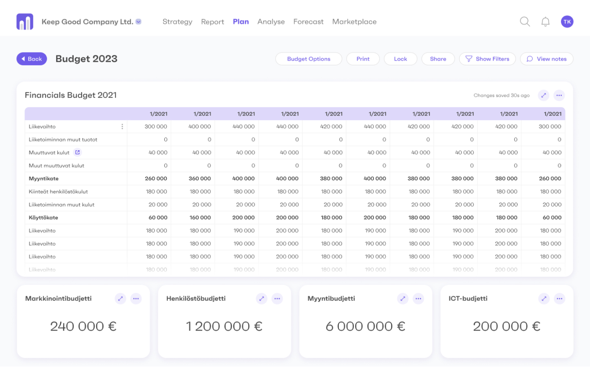Open Budget Options
This screenshot has width=590, height=368.
pyautogui.click(x=309, y=59)
